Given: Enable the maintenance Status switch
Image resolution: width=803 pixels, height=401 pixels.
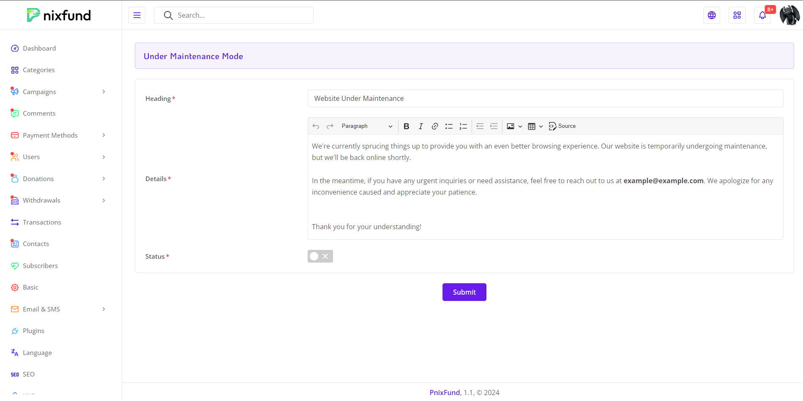Looking at the screenshot, I should 320,256.
